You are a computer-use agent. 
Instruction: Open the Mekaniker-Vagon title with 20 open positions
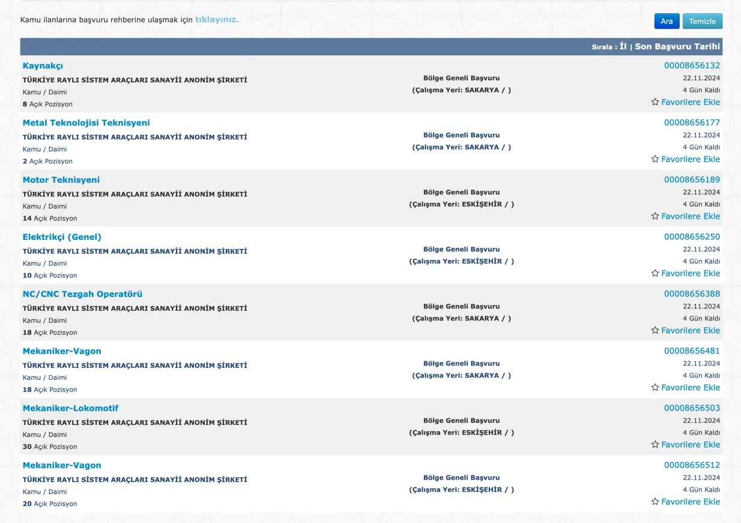(62, 465)
